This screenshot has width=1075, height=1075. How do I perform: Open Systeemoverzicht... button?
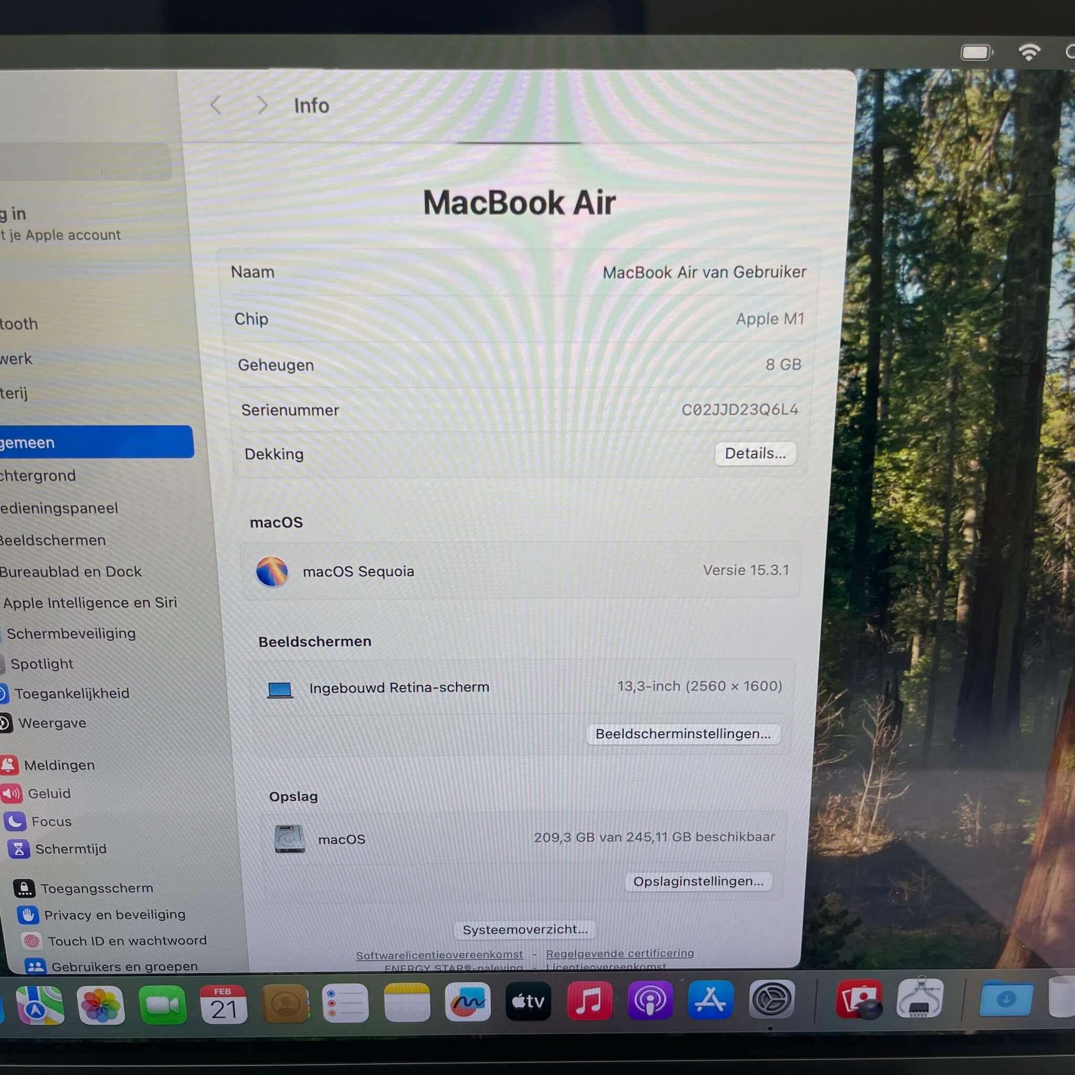point(525,929)
